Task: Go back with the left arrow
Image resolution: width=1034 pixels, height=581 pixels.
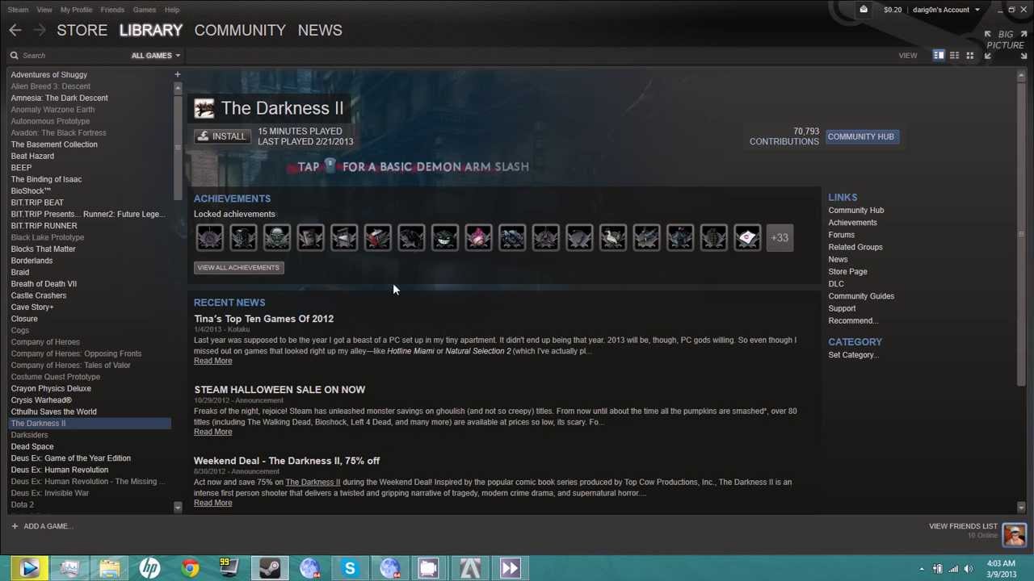Action: point(15,30)
